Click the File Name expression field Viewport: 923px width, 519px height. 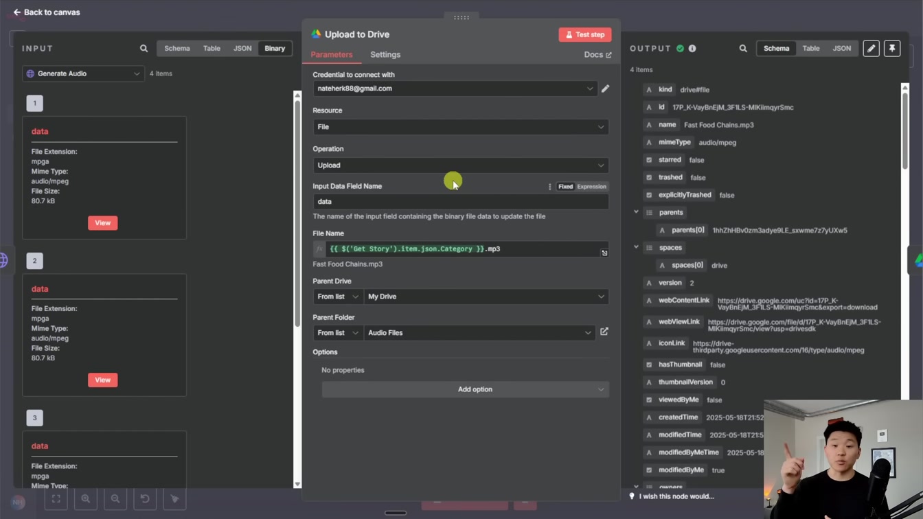461,249
